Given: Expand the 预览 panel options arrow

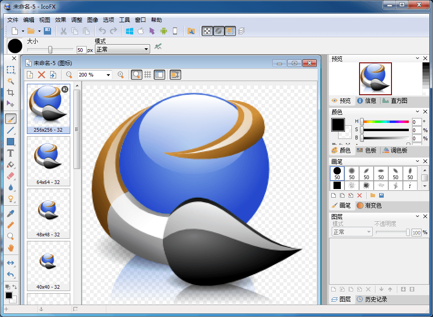Looking at the screenshot, I should click(x=417, y=58).
